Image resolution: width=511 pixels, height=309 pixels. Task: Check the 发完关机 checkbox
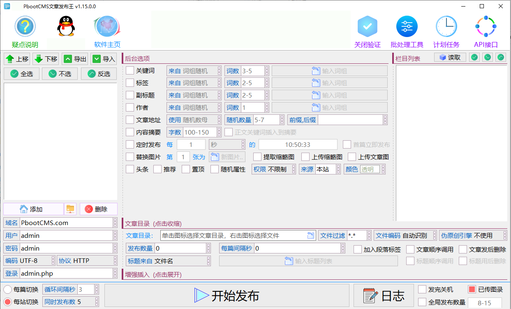422,289
